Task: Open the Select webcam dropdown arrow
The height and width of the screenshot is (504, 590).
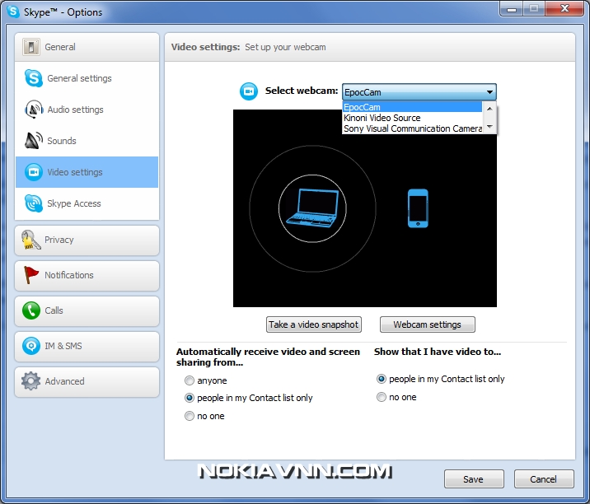Action: pos(489,92)
